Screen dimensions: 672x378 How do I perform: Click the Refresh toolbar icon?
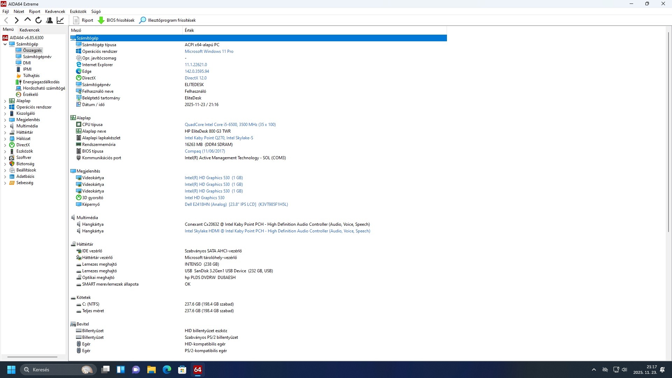tap(38, 20)
